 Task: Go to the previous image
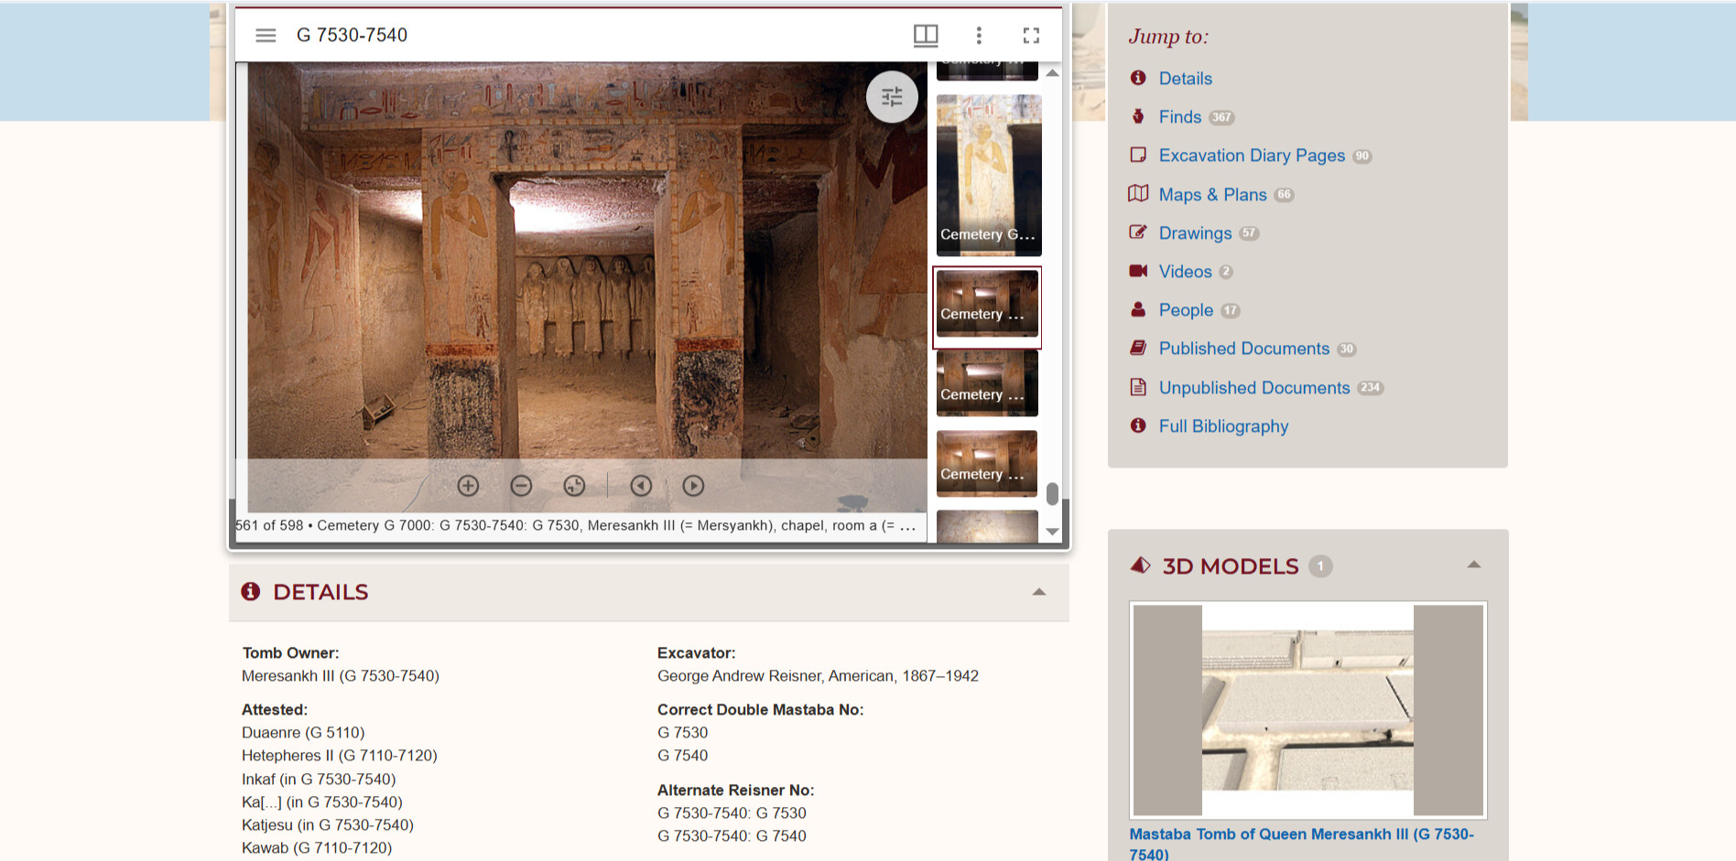click(x=641, y=486)
